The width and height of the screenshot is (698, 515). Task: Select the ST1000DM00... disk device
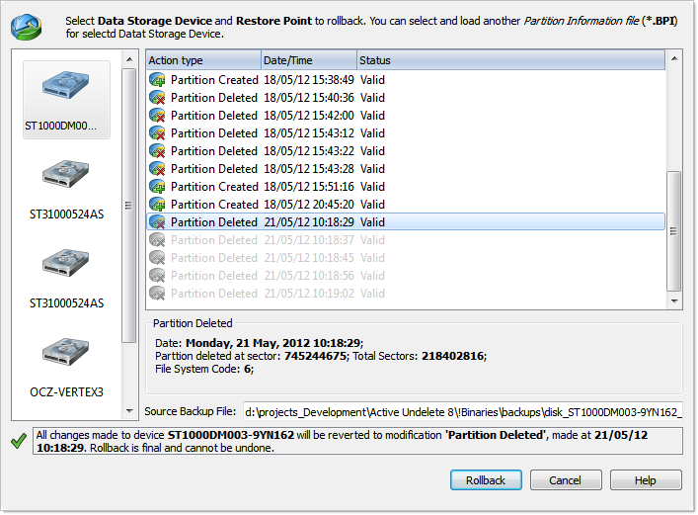click(66, 100)
